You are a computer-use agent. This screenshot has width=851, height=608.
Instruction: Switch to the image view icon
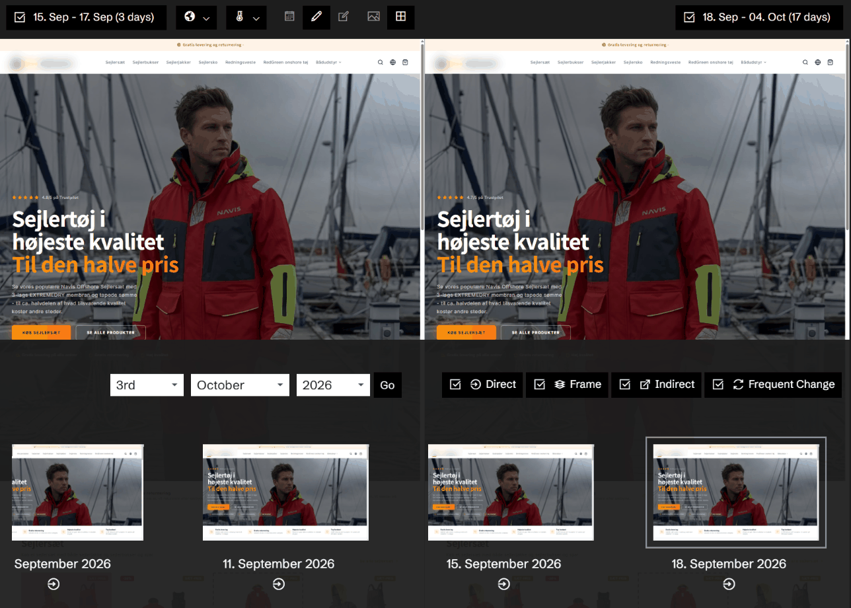pos(373,17)
